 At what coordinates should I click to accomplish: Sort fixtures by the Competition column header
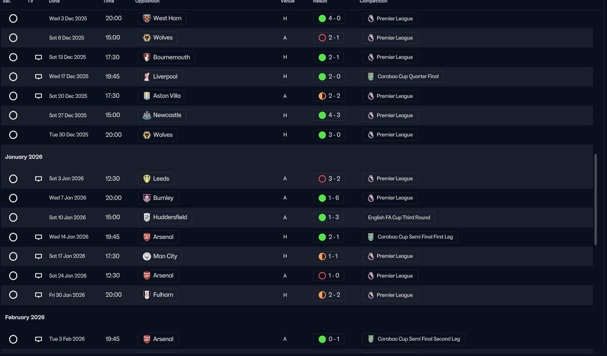point(373,1)
